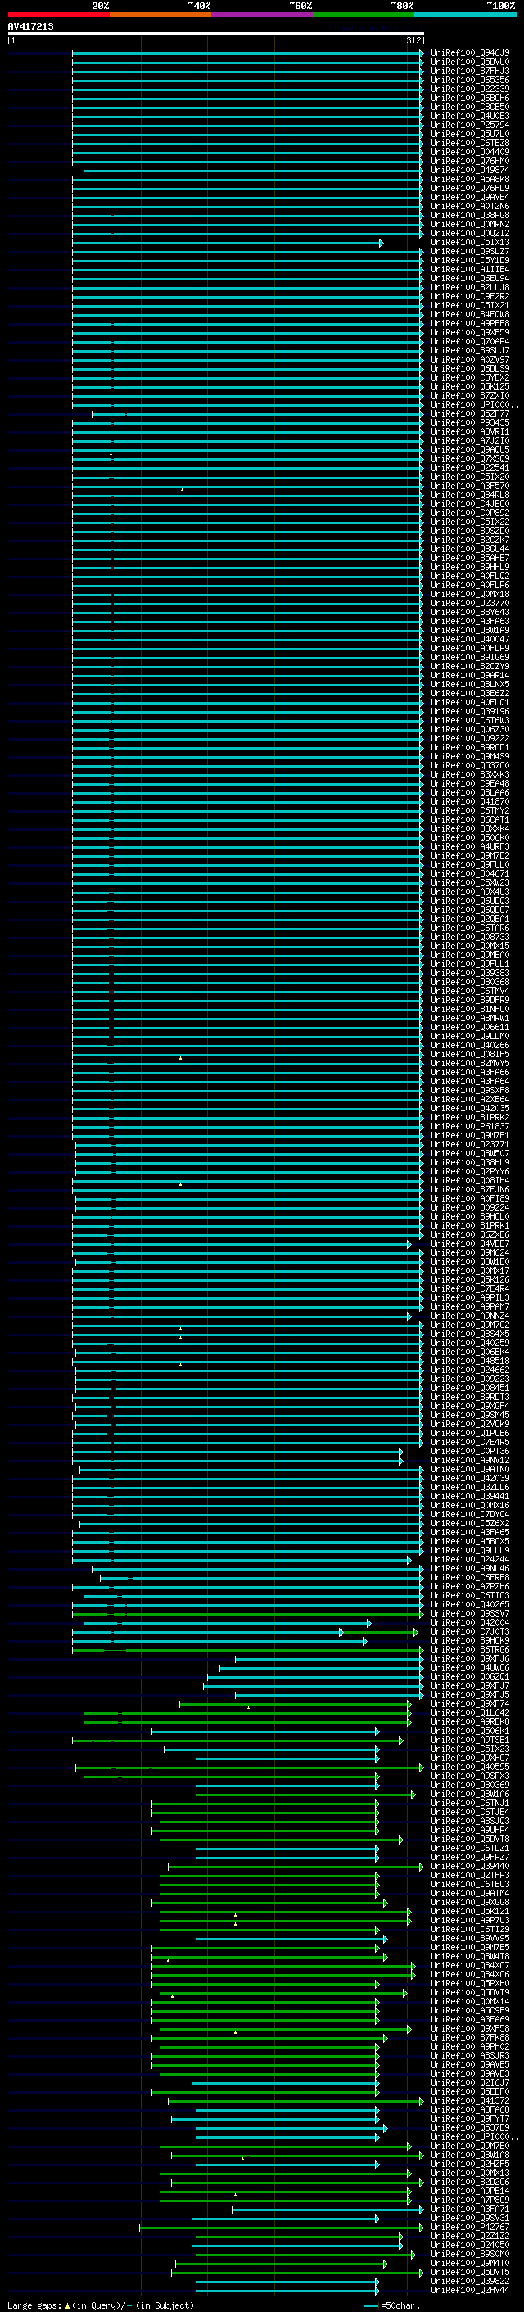Click the UniRef100_Q1L642 label
Image resolution: width=524 pixels, height=2312 pixels.
[x=469, y=1712]
